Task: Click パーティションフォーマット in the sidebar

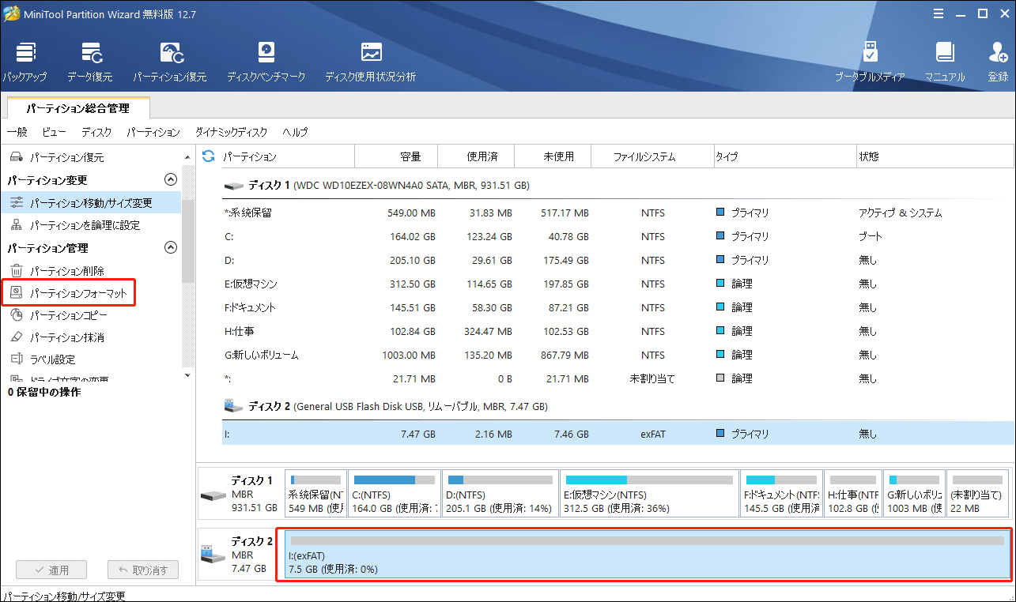Action: (x=77, y=293)
